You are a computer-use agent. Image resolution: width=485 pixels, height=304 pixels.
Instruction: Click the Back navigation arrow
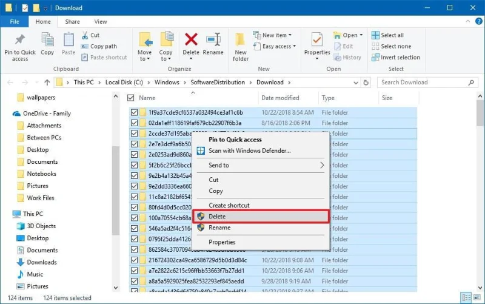pos(10,83)
